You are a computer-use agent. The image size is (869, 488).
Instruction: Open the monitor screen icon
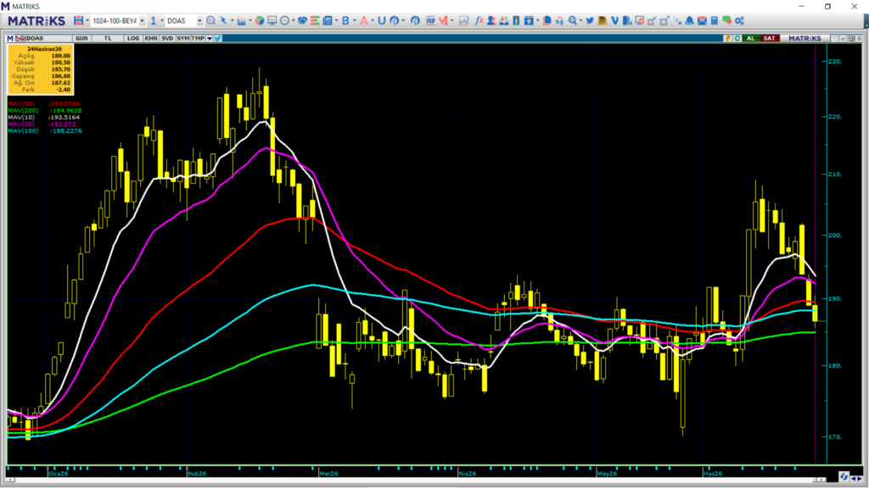point(272,20)
